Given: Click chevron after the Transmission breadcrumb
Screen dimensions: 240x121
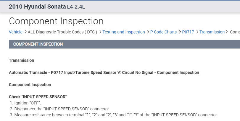Looking at the screenshot, I should click(x=227, y=32).
